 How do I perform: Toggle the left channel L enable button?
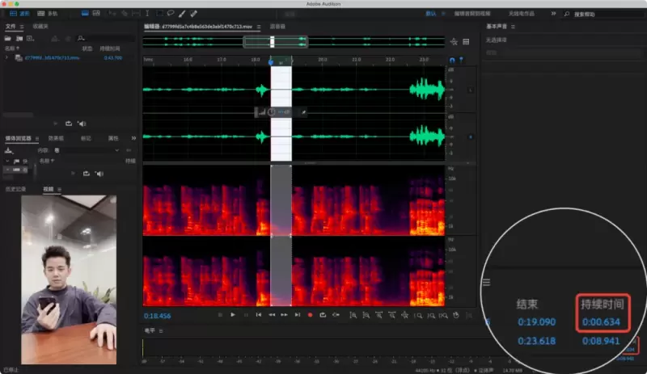coord(470,89)
